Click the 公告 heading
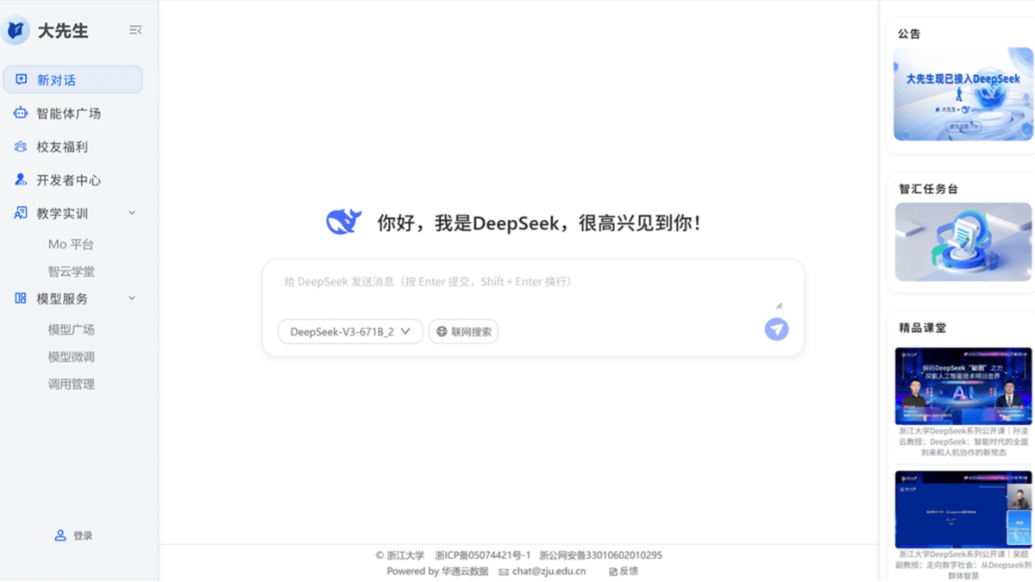Image resolution: width=1035 pixels, height=582 pixels. [909, 34]
